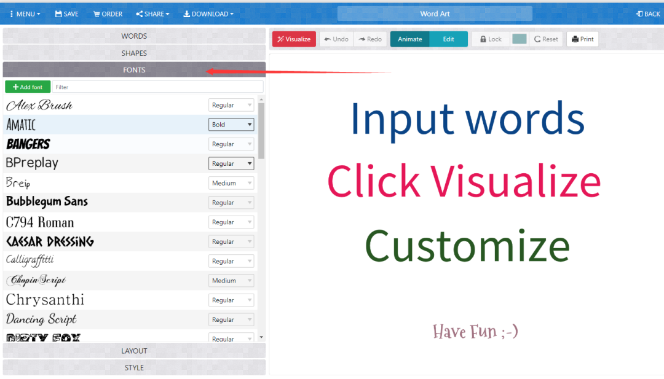The width and height of the screenshot is (664, 379).
Task: Select the Bubblegum Sans font
Action: coord(47,201)
